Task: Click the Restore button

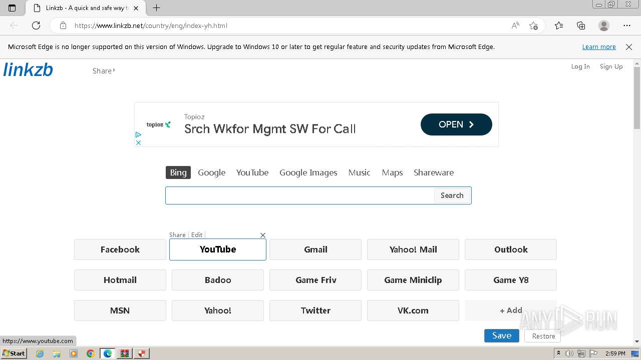Action: (x=543, y=336)
